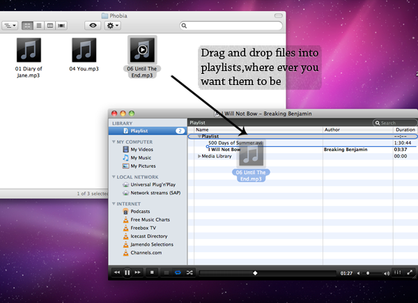Expand the Media Library tree node

199,156
